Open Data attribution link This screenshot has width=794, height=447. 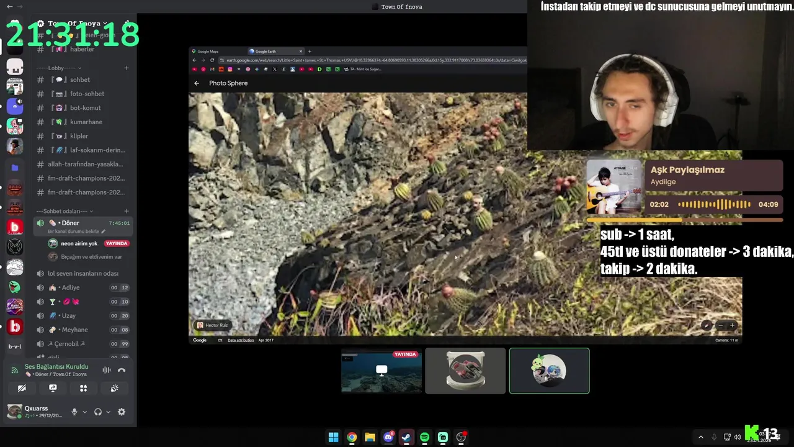(241, 340)
